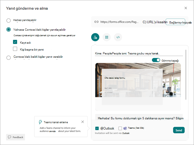Click the form URL text field
The image size is (194, 145).
[x=119, y=22]
